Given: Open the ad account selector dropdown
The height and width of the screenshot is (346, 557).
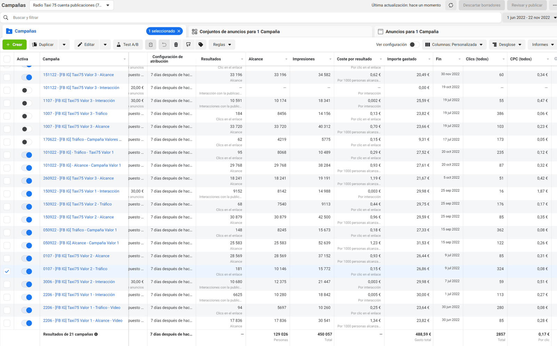Looking at the screenshot, I should pyautogui.click(x=71, y=5).
